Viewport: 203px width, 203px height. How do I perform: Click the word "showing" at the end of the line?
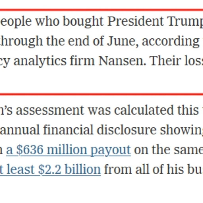coord(181,131)
